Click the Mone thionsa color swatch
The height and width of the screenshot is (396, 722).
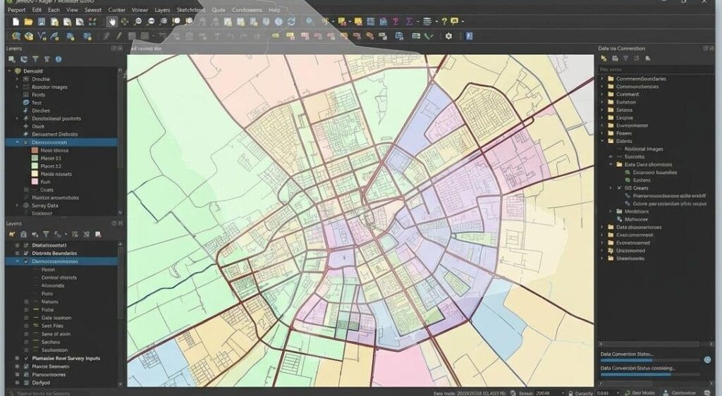click(x=35, y=150)
